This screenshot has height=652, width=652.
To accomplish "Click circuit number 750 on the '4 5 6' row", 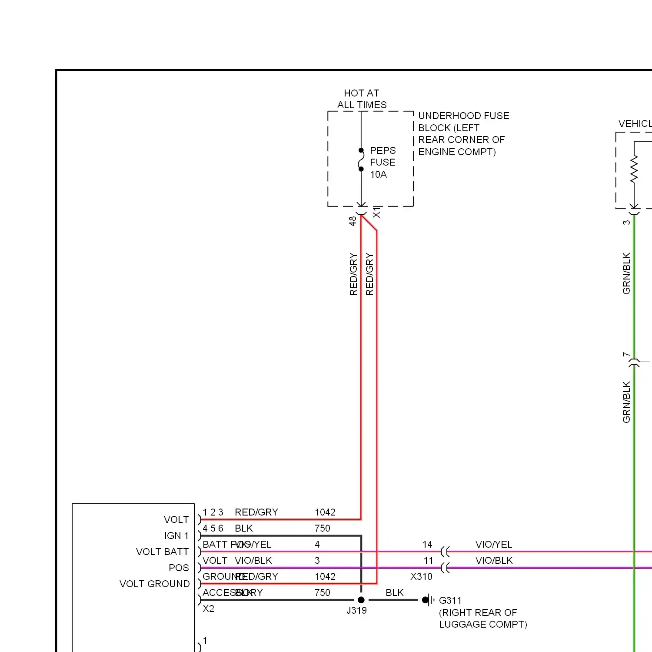I will pos(323,529).
